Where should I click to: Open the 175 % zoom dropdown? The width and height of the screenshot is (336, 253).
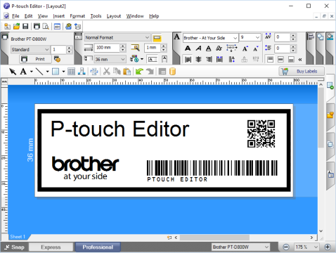pos(307,247)
